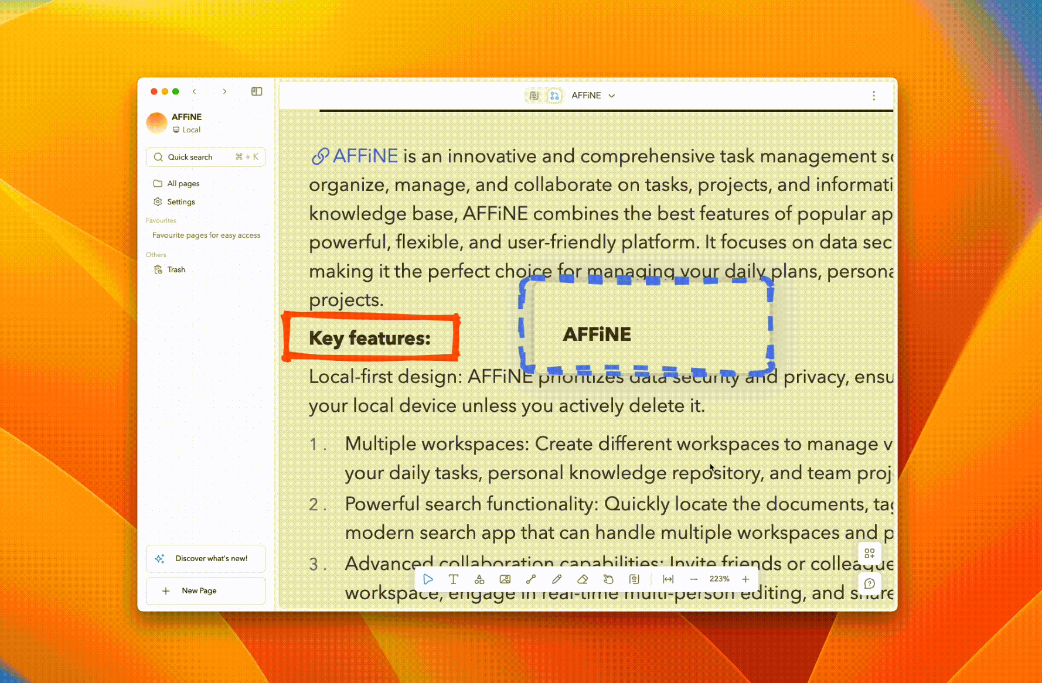Activate the Connector tool
Viewport: 1042px width, 683px height.
tap(531, 579)
